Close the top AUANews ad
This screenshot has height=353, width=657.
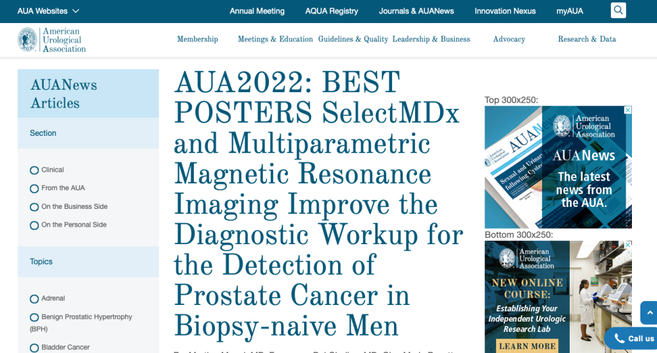coord(627,110)
